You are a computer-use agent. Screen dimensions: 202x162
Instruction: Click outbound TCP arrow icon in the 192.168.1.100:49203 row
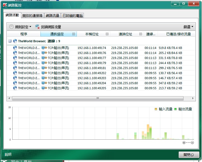tap(44, 78)
